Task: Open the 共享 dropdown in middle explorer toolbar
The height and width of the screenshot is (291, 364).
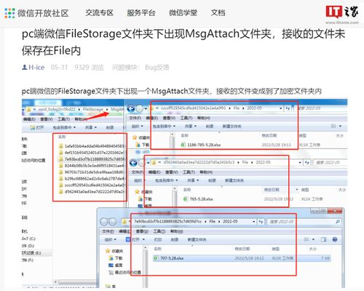Action: (x=193, y=180)
